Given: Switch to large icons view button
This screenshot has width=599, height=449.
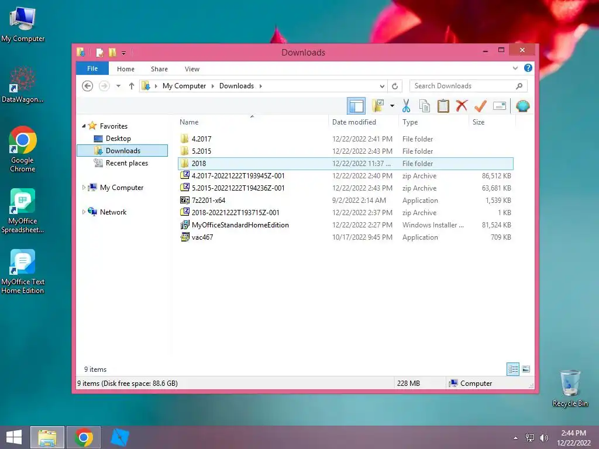Looking at the screenshot, I should point(526,369).
